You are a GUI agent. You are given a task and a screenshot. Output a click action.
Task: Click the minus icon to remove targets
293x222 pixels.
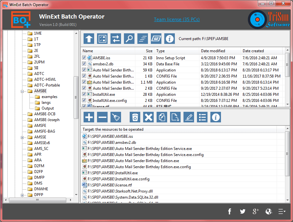click(x=102, y=117)
